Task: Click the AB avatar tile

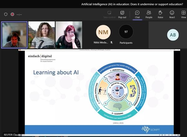Action: (173, 35)
